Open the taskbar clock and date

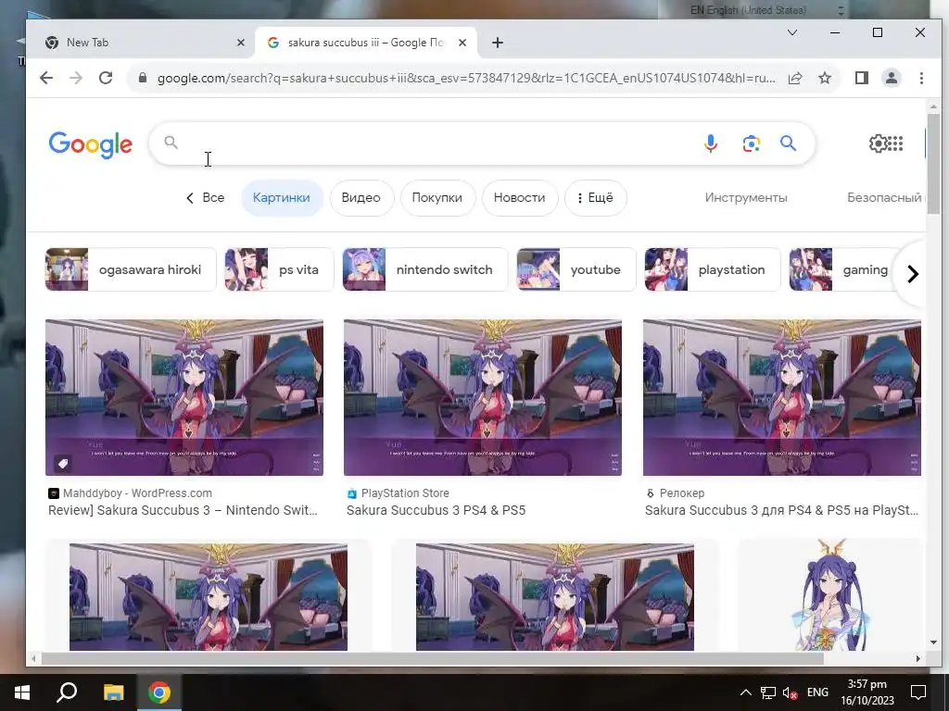pyautogui.click(x=867, y=692)
